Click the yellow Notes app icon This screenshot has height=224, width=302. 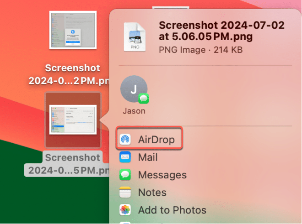click(125, 193)
